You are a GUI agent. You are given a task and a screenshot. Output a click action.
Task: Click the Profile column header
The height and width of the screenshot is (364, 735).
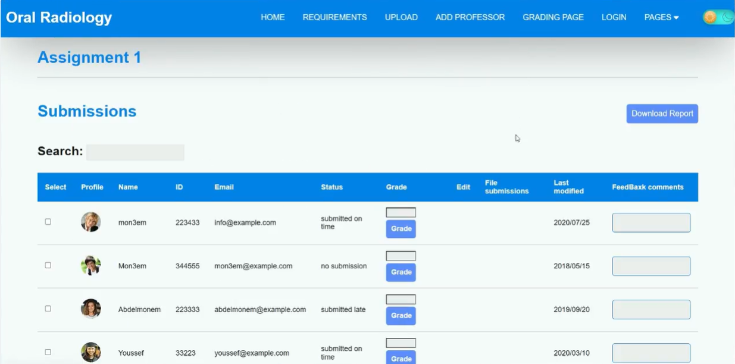tap(92, 187)
